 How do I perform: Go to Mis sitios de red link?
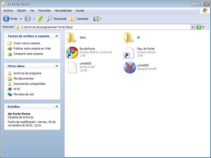click(x=23, y=94)
